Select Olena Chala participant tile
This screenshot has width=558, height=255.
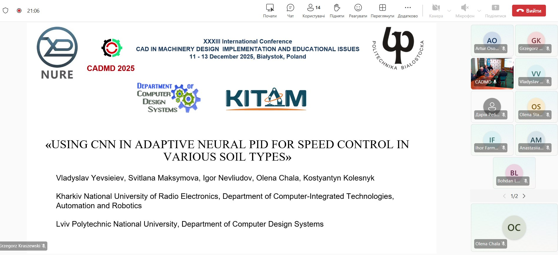click(514, 227)
